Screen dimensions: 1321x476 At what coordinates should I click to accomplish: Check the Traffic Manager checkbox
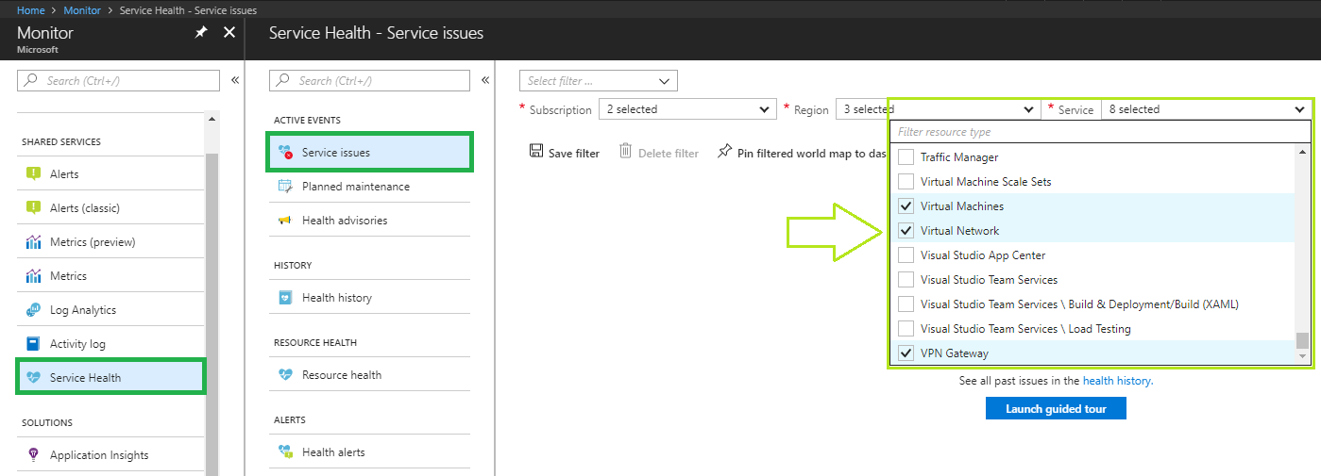(x=906, y=157)
